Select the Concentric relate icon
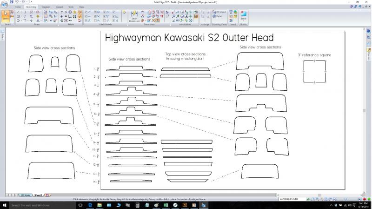372x209 pixels. pos(70,12)
